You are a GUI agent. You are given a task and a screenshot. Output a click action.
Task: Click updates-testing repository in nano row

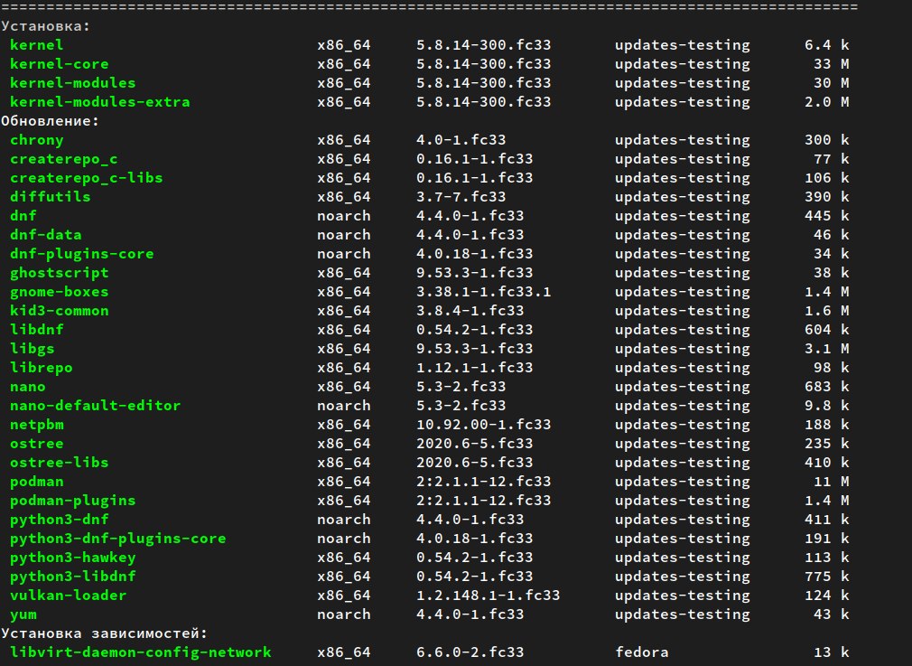click(x=683, y=387)
